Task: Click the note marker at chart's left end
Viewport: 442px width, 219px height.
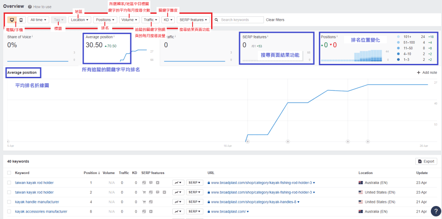Action: click(x=8, y=141)
